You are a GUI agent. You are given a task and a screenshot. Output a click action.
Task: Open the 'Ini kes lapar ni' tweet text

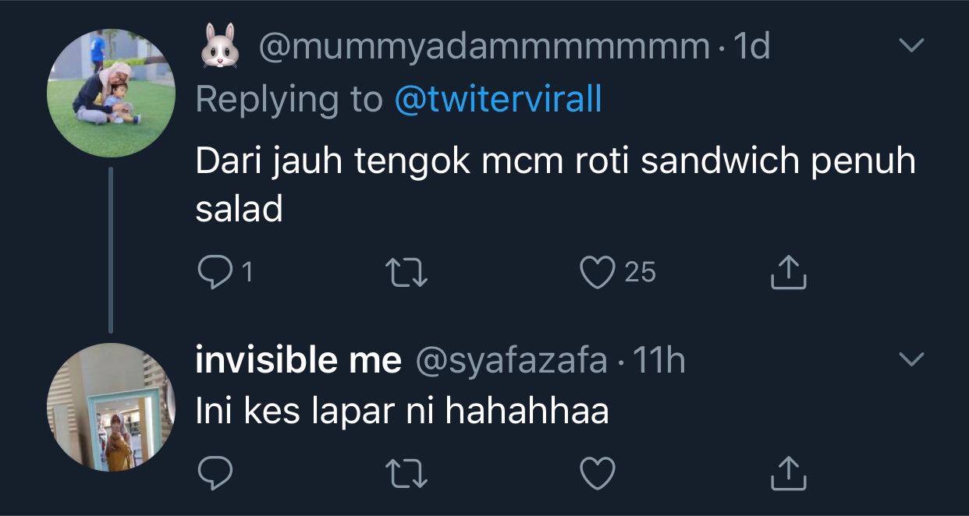tap(401, 412)
